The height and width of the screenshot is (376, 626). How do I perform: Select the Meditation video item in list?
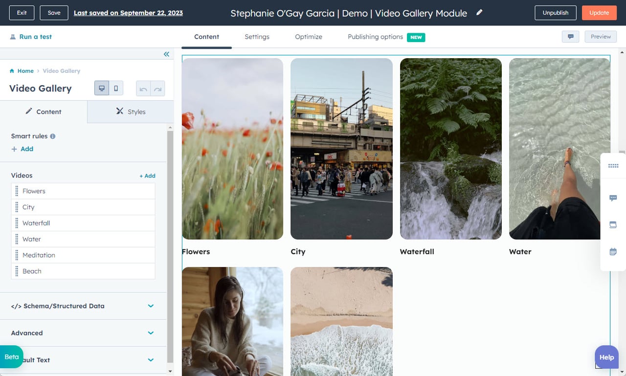click(x=83, y=255)
